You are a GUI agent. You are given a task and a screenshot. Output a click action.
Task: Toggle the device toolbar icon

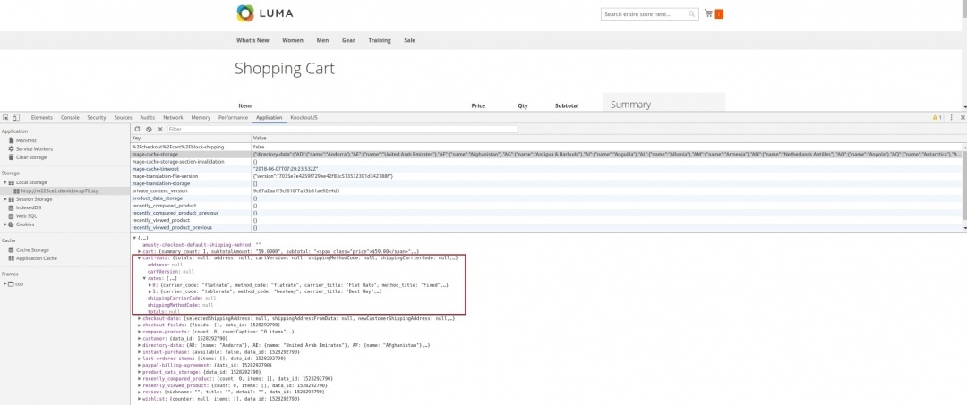(x=18, y=117)
